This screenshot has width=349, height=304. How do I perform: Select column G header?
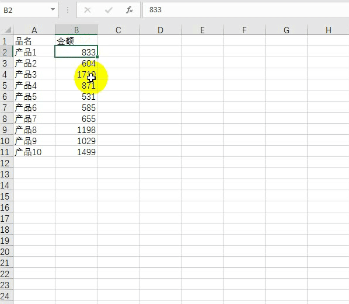point(286,30)
